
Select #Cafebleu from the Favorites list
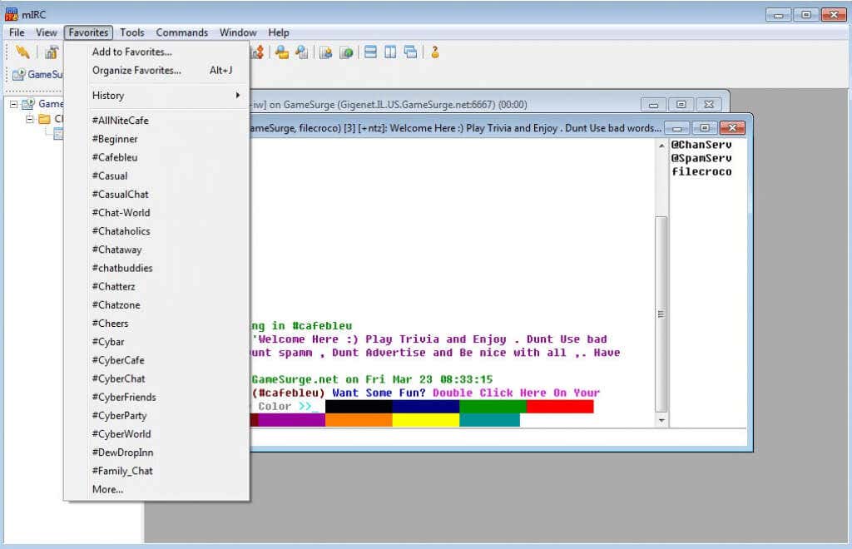click(115, 157)
